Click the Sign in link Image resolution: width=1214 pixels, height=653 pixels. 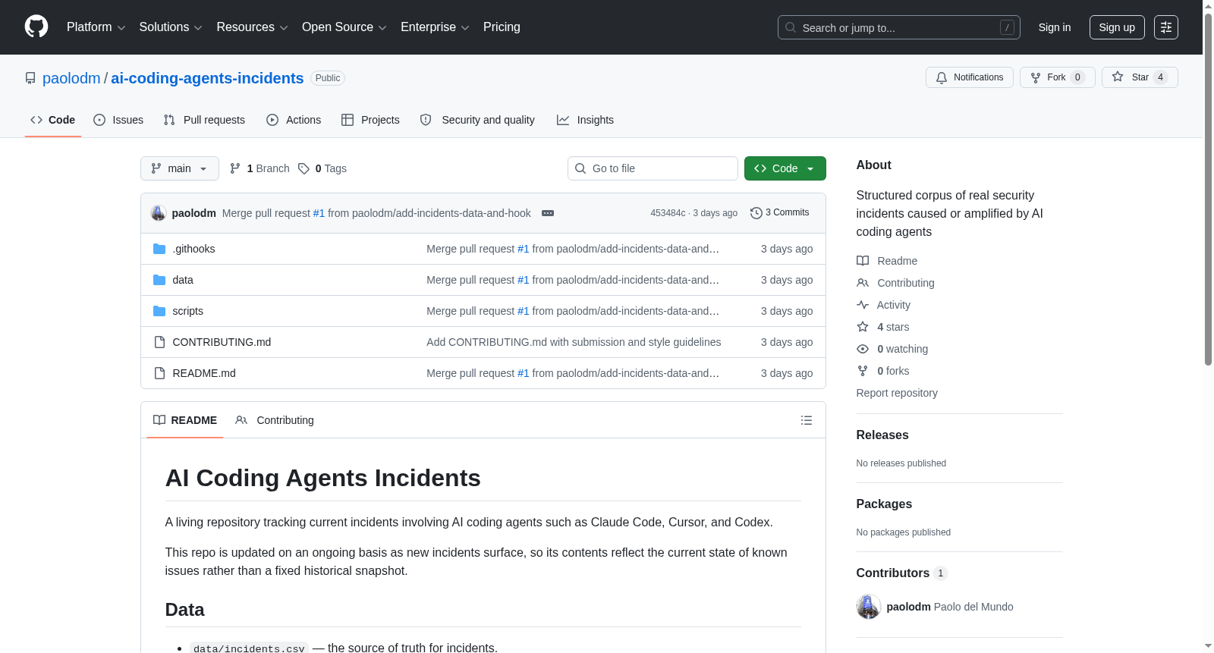point(1055,27)
